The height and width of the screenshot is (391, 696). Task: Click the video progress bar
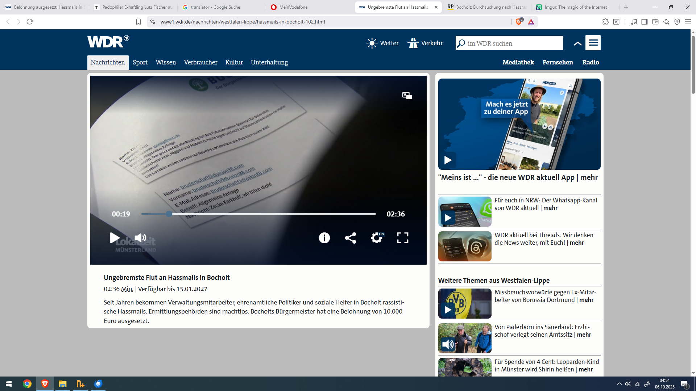(258, 214)
